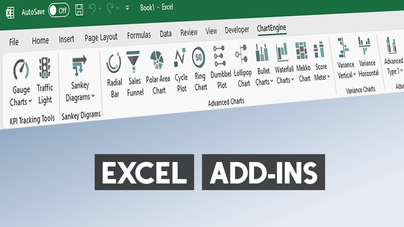Open Advanced Type 1 charts
Screen dimensions: 404x227
(394, 56)
